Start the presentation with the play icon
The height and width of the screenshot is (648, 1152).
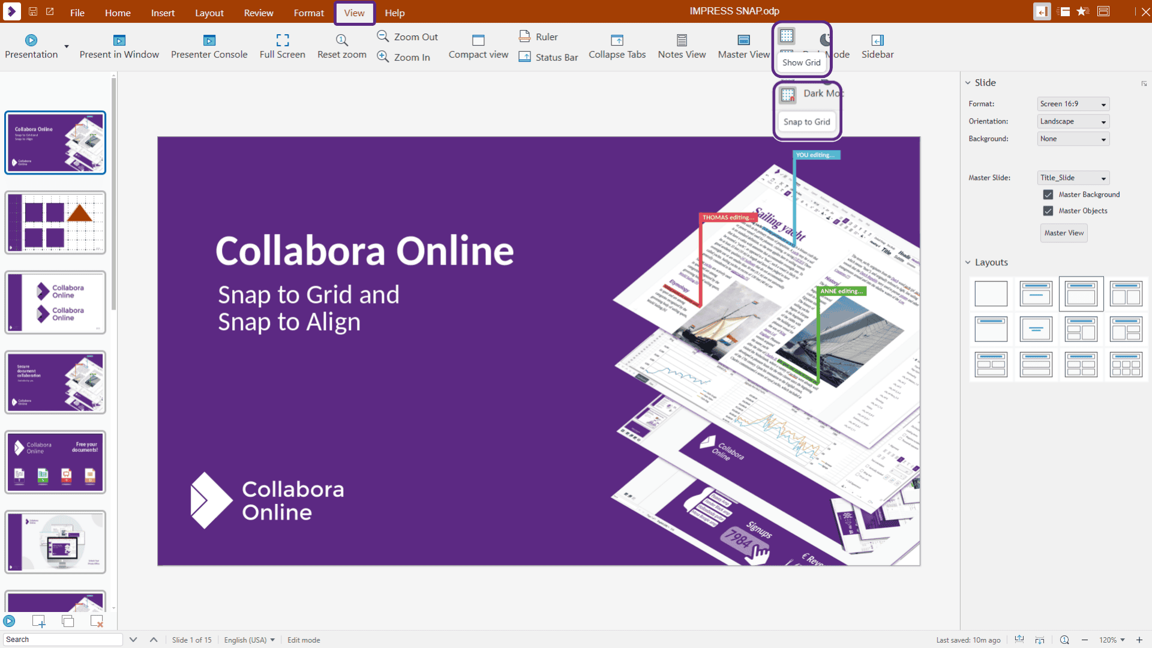(x=9, y=621)
